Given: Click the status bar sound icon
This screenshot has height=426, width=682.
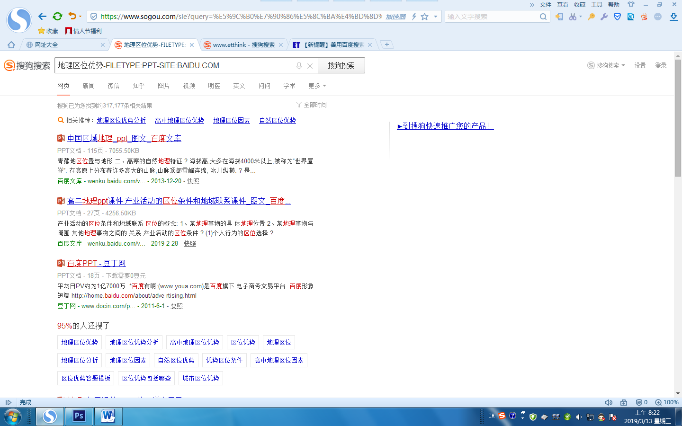Looking at the screenshot, I should (609, 402).
